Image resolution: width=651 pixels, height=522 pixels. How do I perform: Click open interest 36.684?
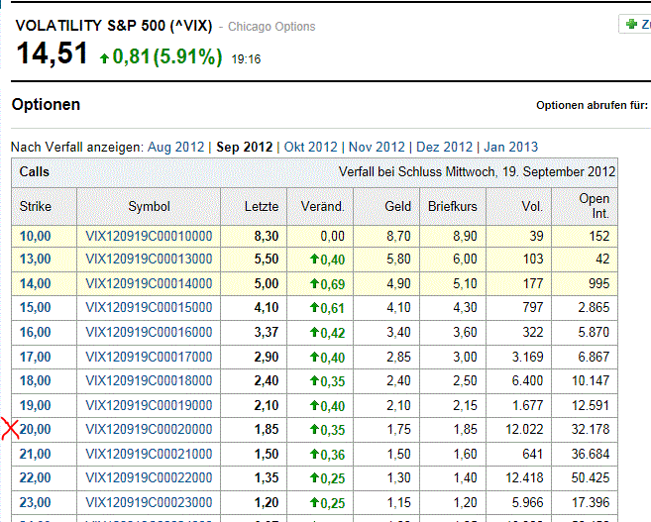point(591,454)
